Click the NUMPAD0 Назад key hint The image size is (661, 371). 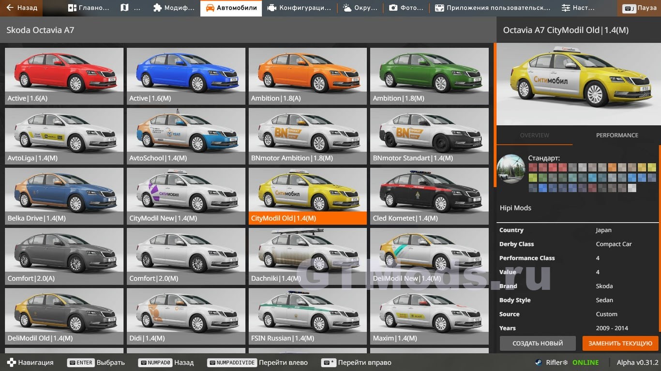166,362
